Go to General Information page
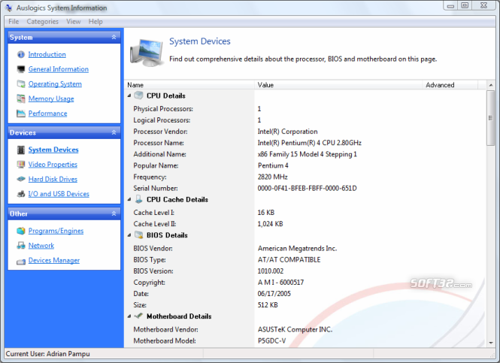The height and width of the screenshot is (363, 500). click(x=59, y=69)
